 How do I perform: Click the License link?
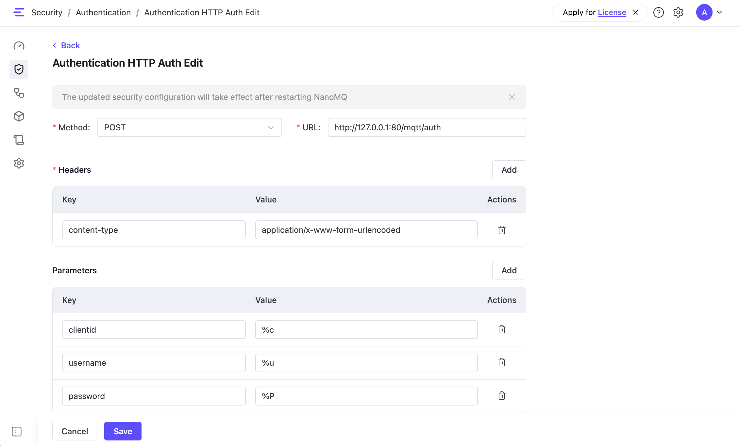tap(612, 12)
